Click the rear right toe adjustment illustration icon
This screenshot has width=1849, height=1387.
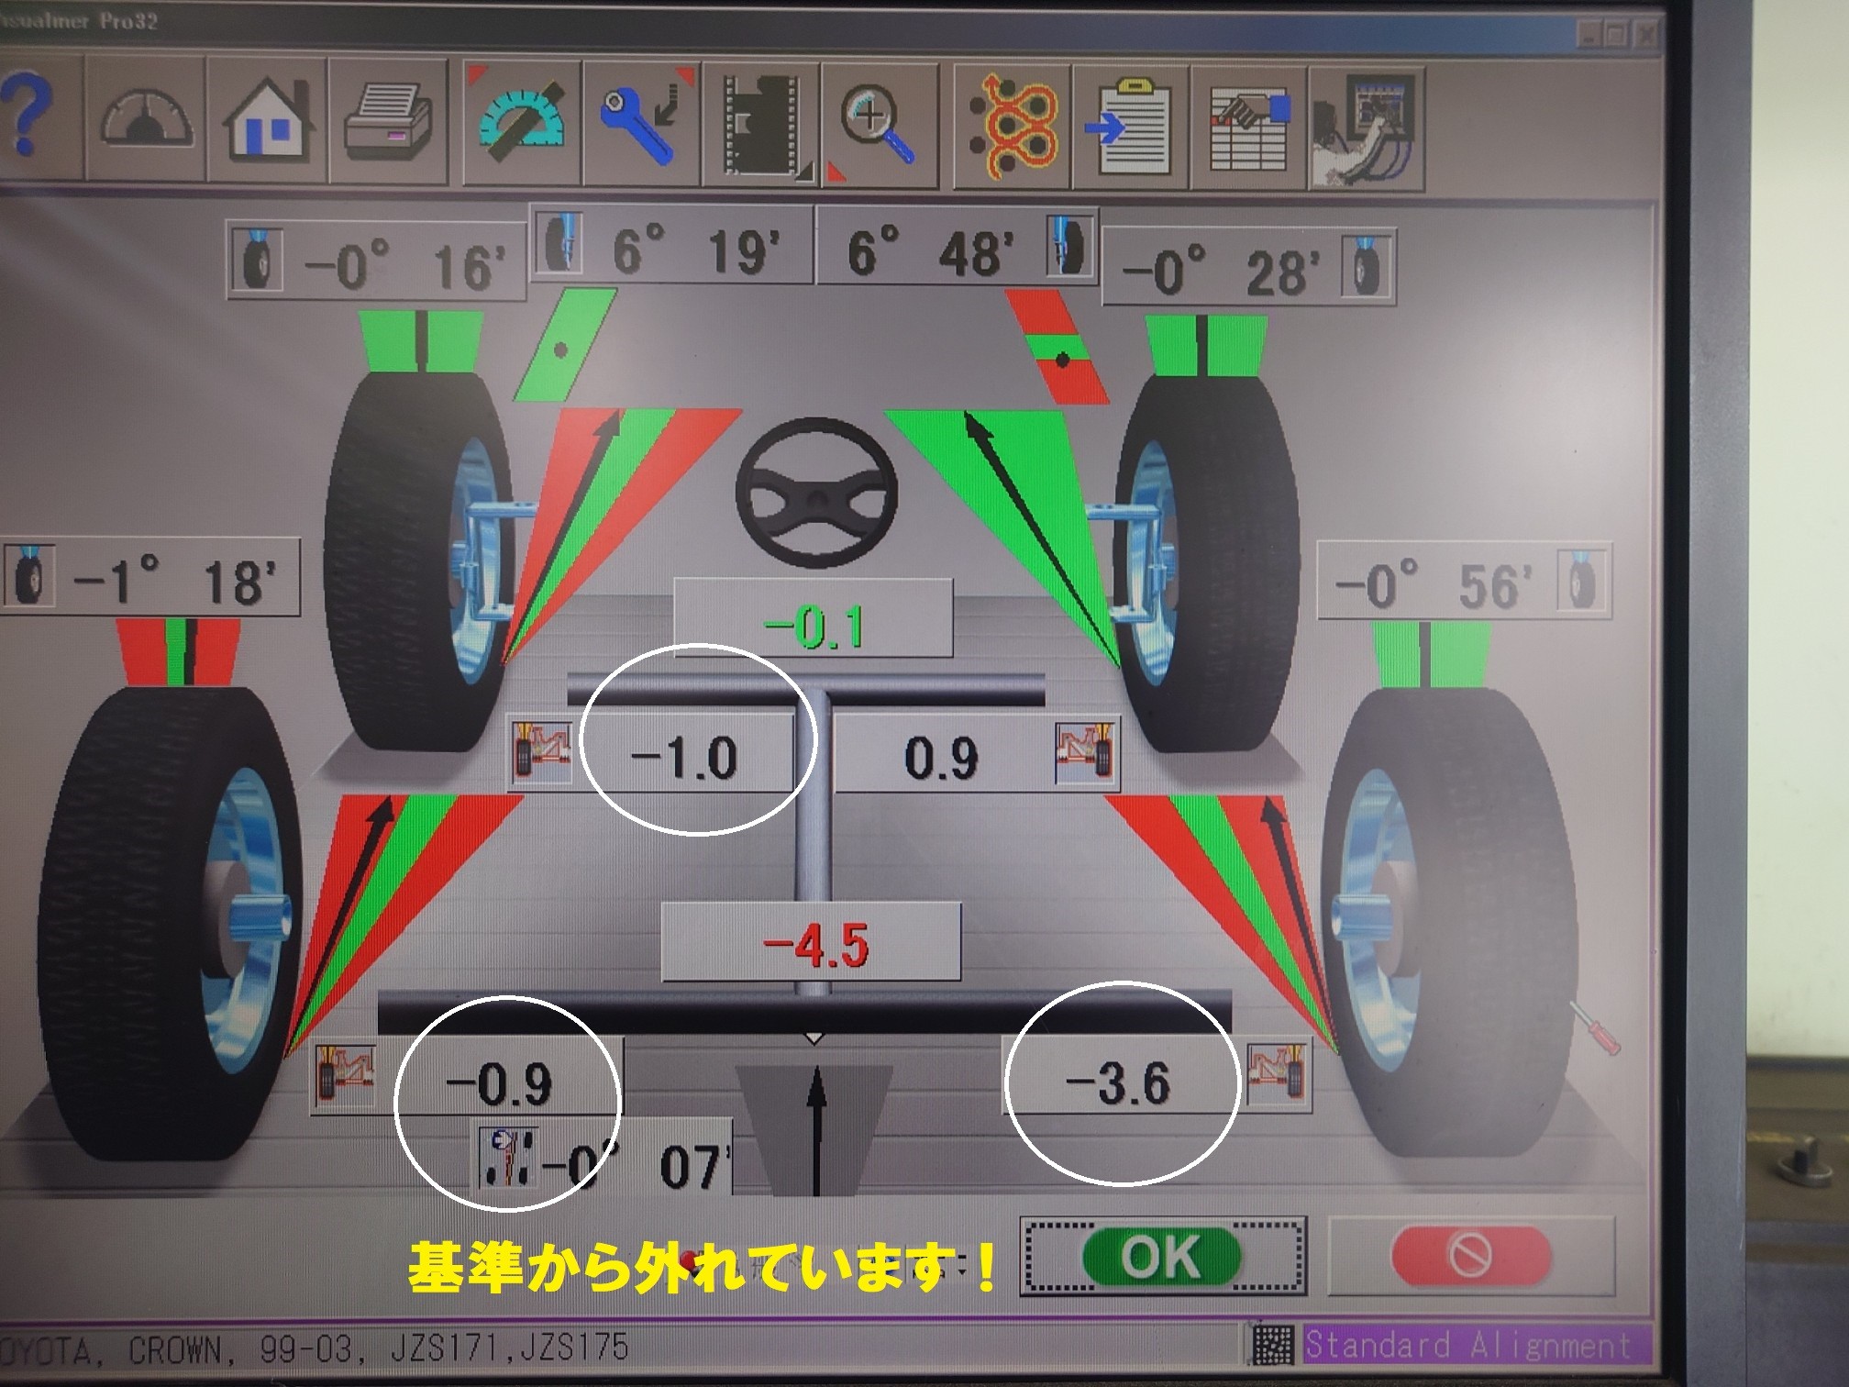tap(1279, 1075)
